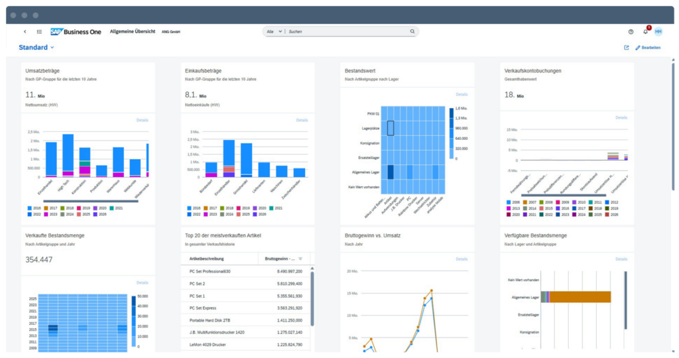Open Details link in Verkaufte Bestandsmenge card

click(143, 282)
